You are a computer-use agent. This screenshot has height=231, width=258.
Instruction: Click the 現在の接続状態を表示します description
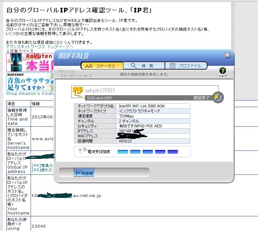145,74
